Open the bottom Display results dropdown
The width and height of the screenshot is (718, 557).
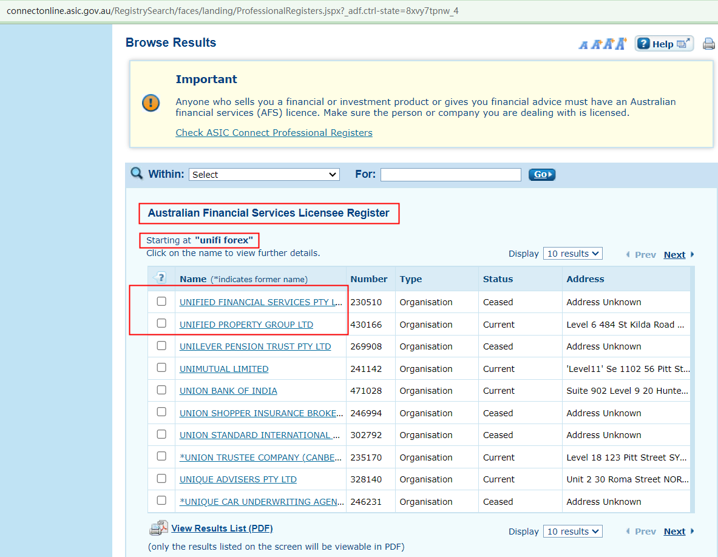point(572,532)
